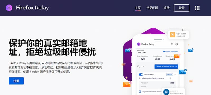Click the 3.2k emails blocked value
The height and width of the screenshot is (95, 211).
click(x=157, y=59)
